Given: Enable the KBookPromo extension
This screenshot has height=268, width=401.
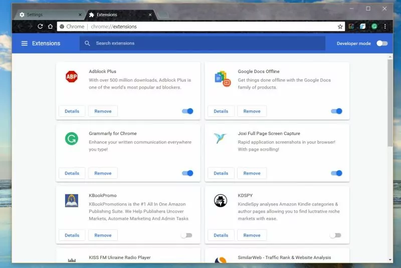Looking at the screenshot, I should pos(186,235).
